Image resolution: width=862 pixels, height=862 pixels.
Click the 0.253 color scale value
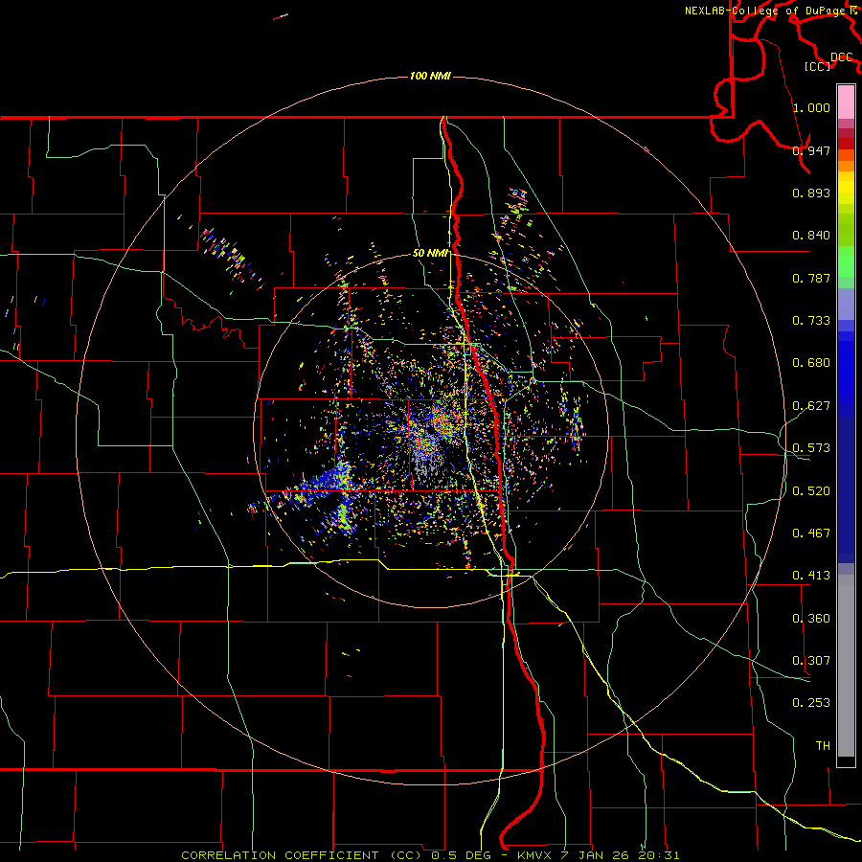coord(811,703)
